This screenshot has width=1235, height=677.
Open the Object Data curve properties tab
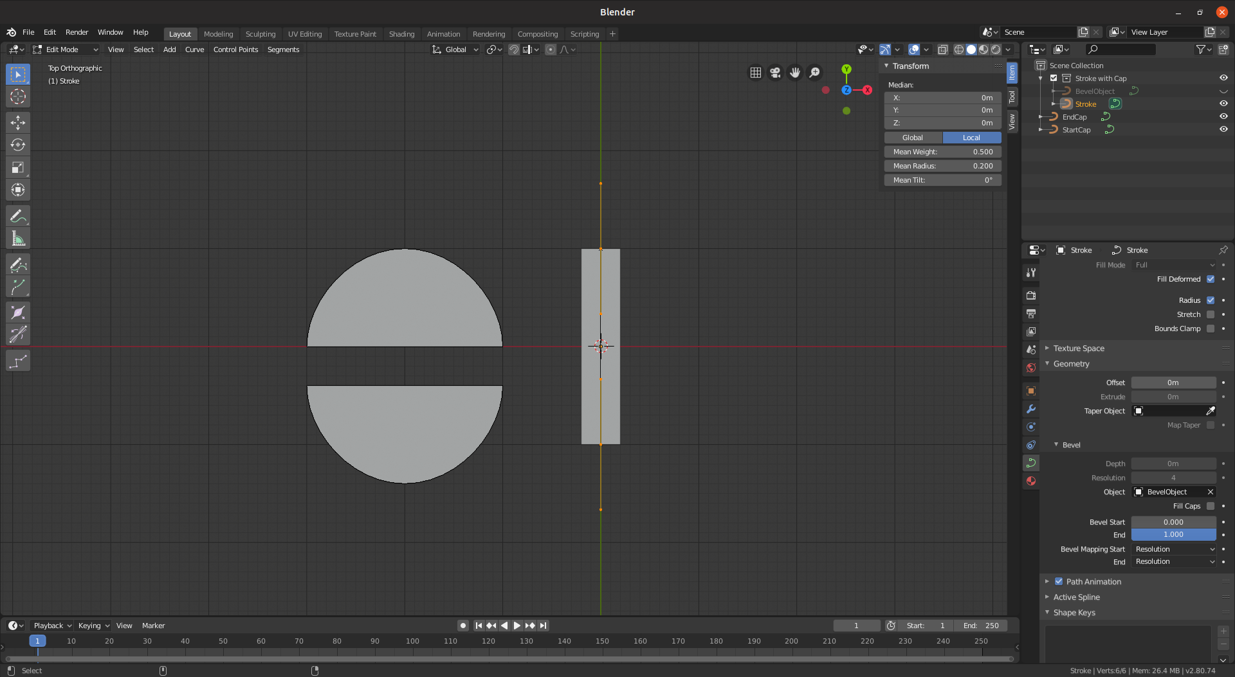point(1031,463)
